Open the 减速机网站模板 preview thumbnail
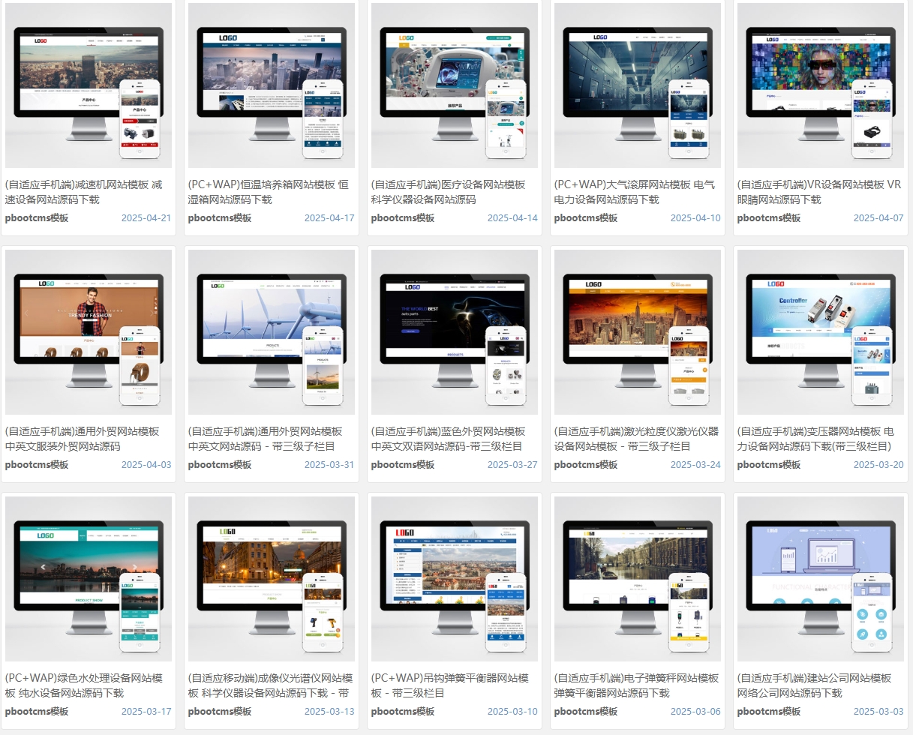913x735 pixels. click(x=89, y=85)
